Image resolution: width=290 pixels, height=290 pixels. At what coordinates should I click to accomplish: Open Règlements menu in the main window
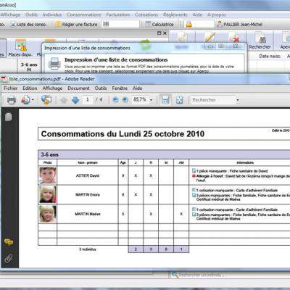[x=175, y=14]
